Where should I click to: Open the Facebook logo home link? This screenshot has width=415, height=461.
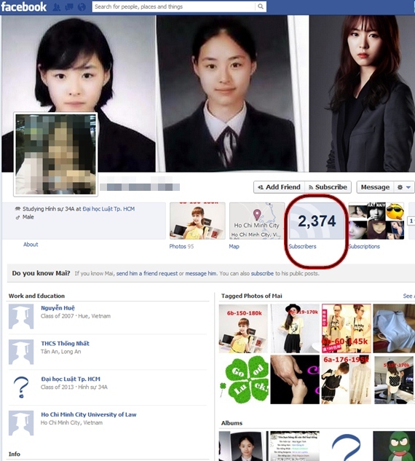click(24, 7)
